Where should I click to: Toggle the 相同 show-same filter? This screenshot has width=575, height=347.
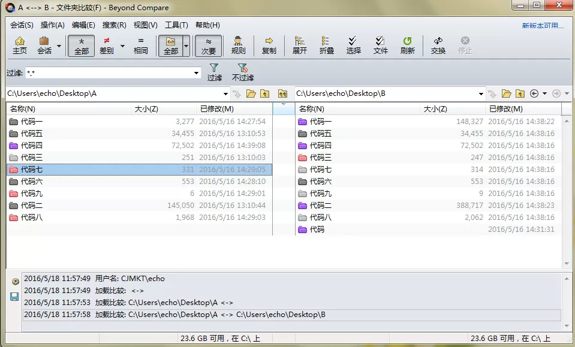tap(140, 46)
